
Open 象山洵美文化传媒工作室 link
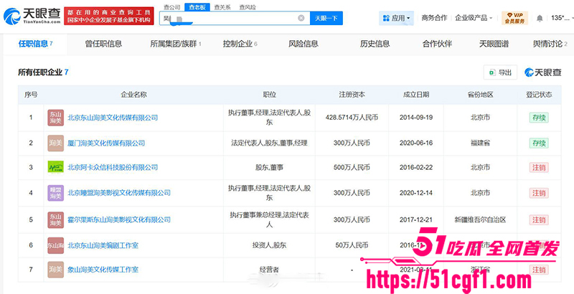point(103,270)
